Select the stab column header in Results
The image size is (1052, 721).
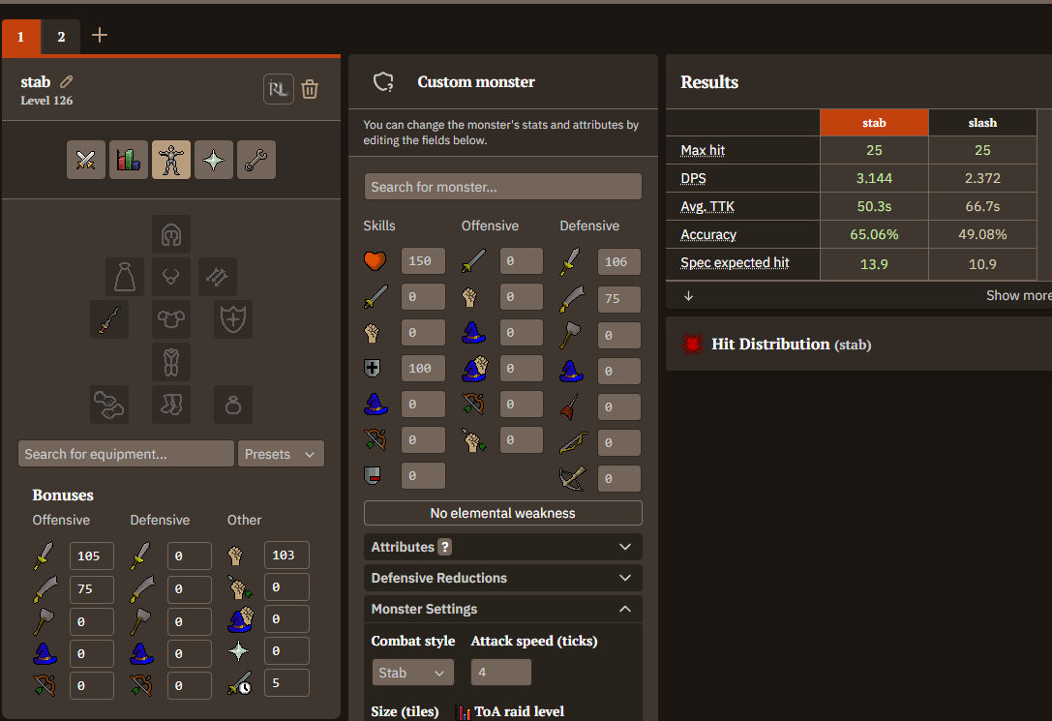(x=874, y=123)
